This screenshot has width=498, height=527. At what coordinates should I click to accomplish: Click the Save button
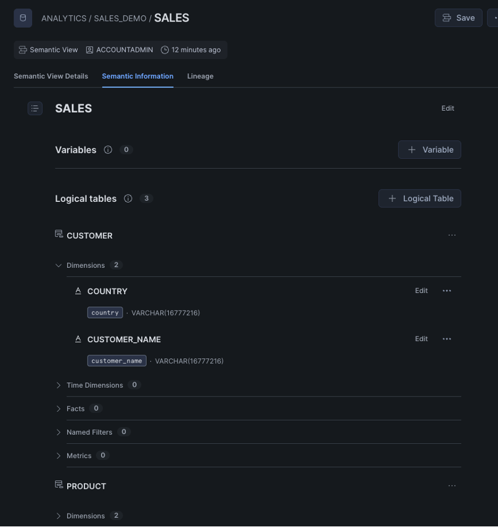459,18
